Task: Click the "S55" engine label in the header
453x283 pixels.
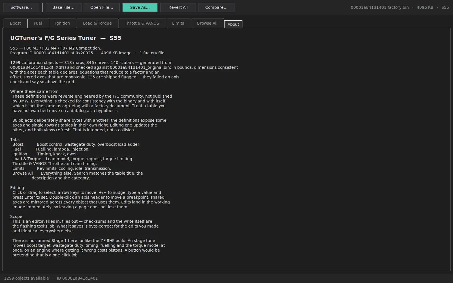Action: pyautogui.click(x=445, y=7)
